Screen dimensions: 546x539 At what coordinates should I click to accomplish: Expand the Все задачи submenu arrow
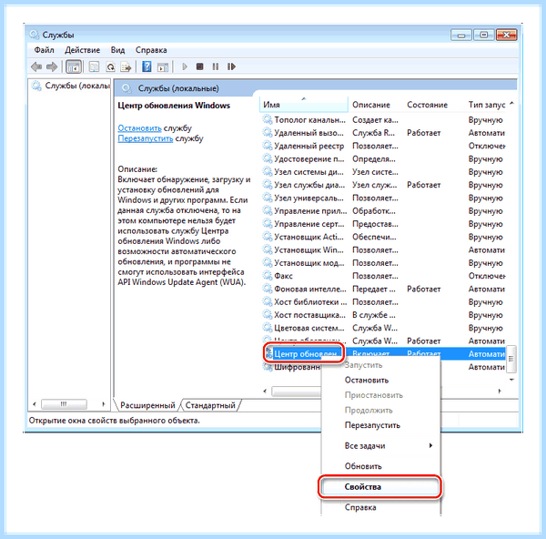coord(430,445)
